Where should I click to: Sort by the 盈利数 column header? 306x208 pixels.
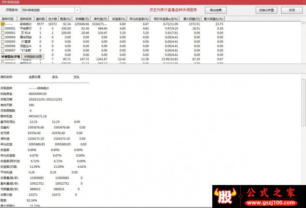(x=41, y=19)
